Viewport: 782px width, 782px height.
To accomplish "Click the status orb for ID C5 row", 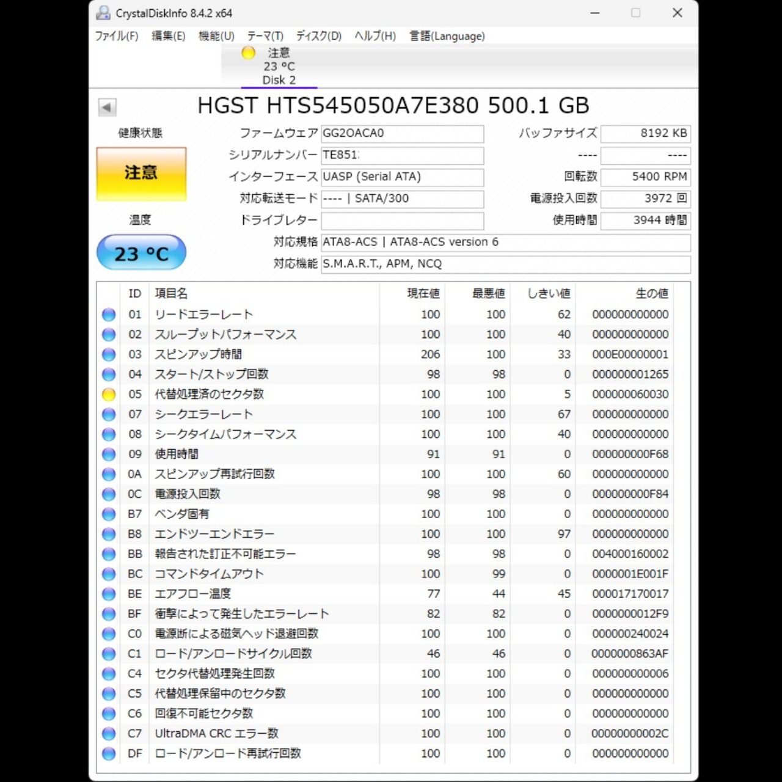I will pyautogui.click(x=109, y=694).
